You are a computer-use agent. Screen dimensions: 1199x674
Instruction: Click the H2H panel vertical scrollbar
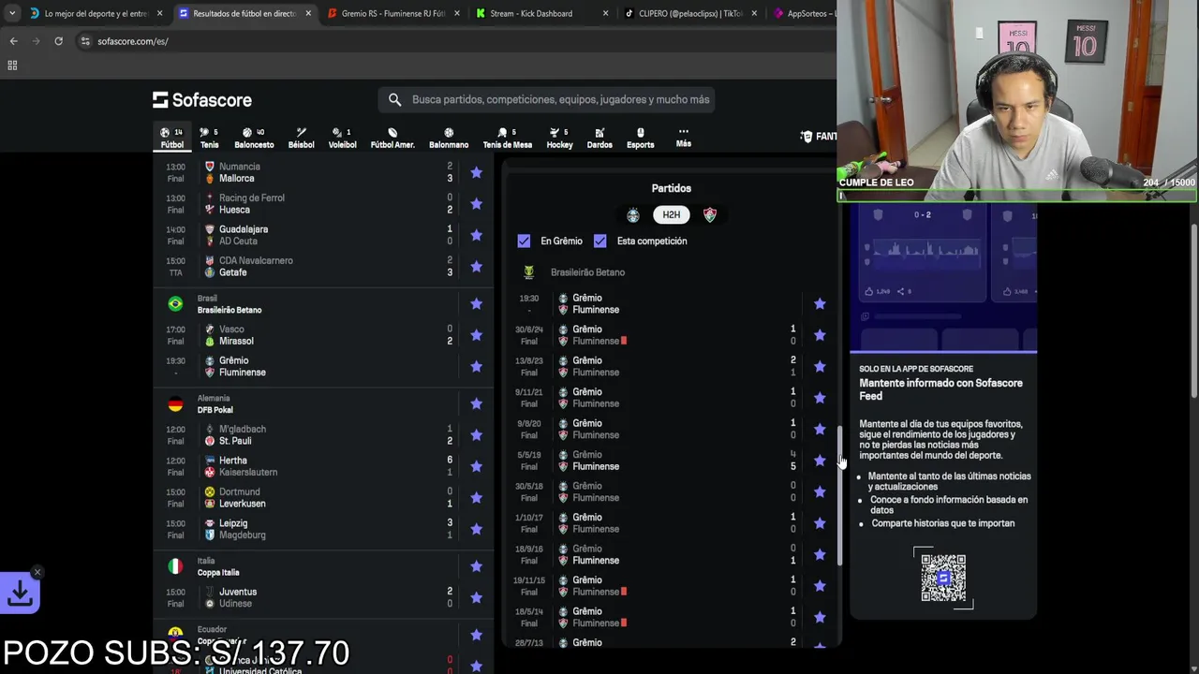click(x=839, y=496)
